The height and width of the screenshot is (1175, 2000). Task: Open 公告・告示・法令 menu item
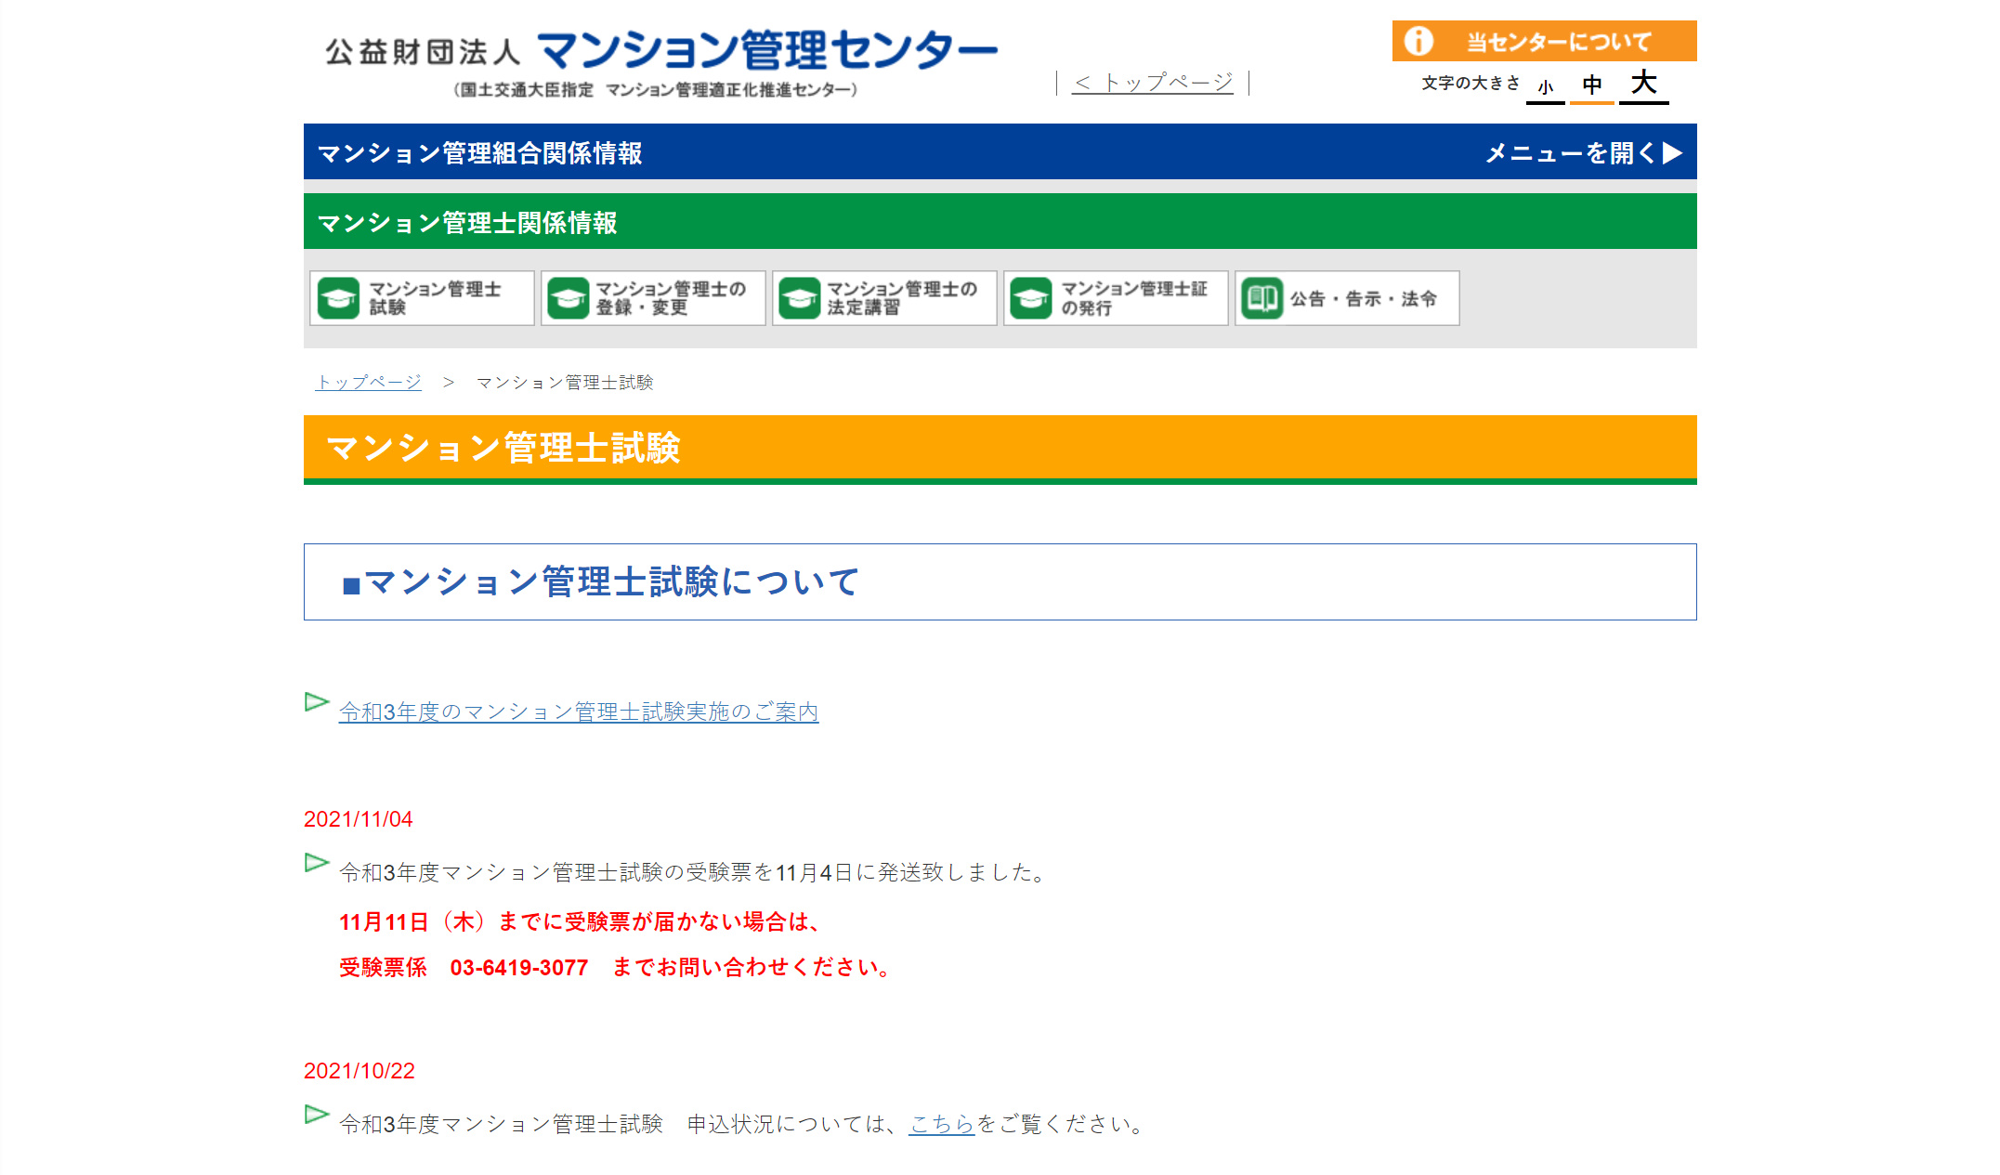click(x=1362, y=298)
